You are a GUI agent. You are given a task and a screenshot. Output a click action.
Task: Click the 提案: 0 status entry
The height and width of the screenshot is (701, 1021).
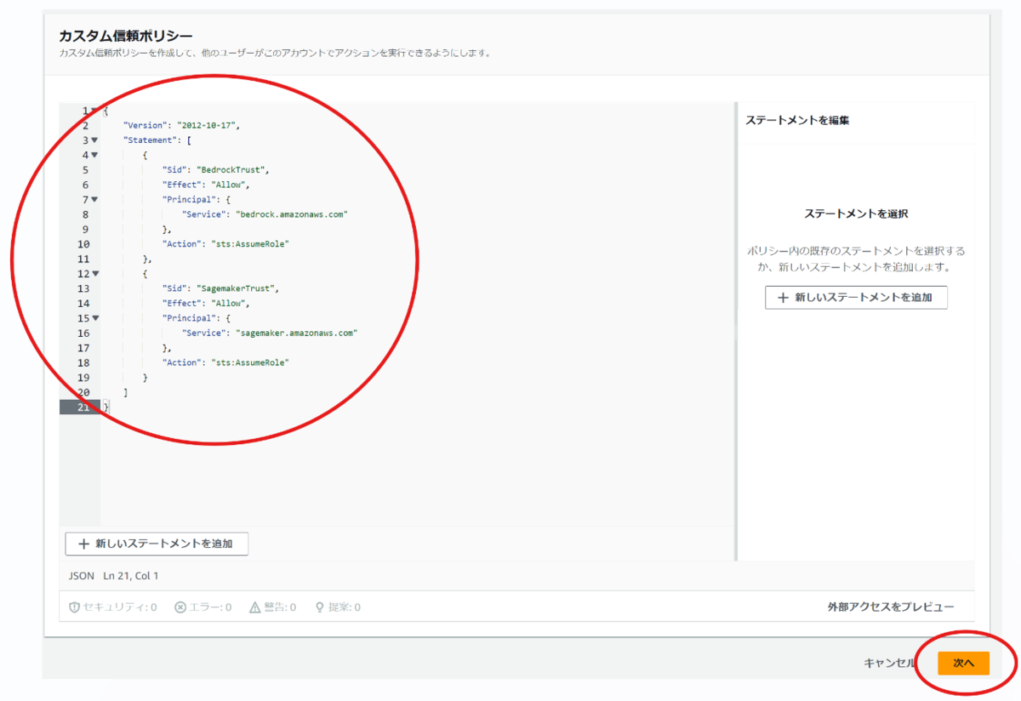[338, 607]
